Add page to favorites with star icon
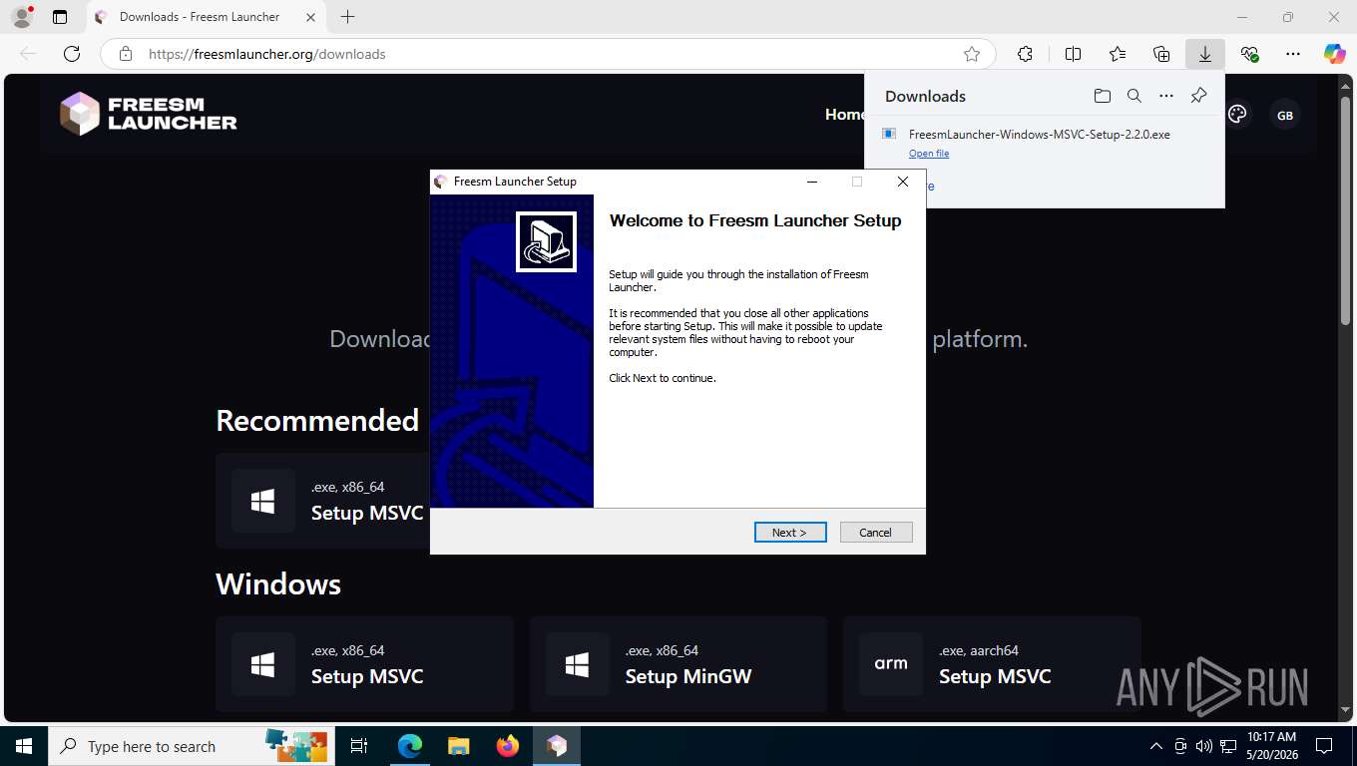1357x766 pixels. (972, 54)
